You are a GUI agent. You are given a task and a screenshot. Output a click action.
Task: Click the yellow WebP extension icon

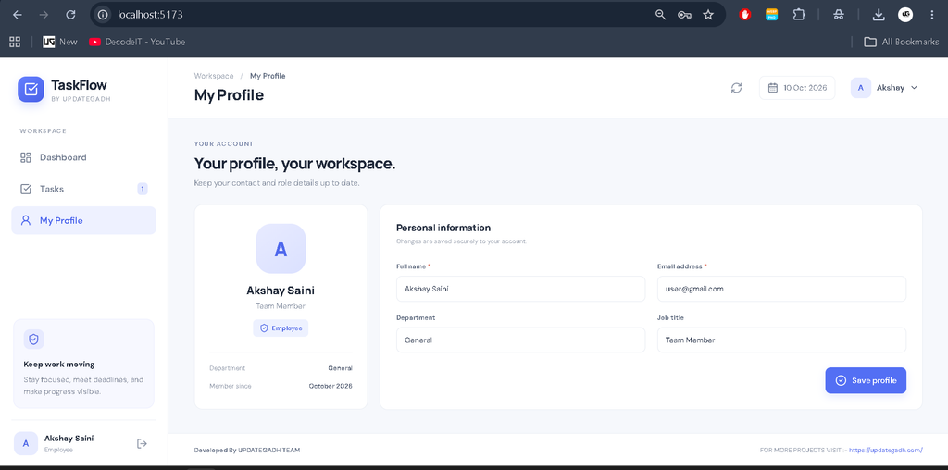point(771,15)
